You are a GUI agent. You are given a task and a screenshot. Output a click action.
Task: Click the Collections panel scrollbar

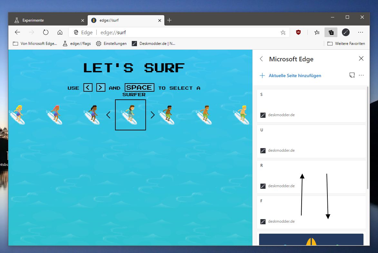(368, 137)
